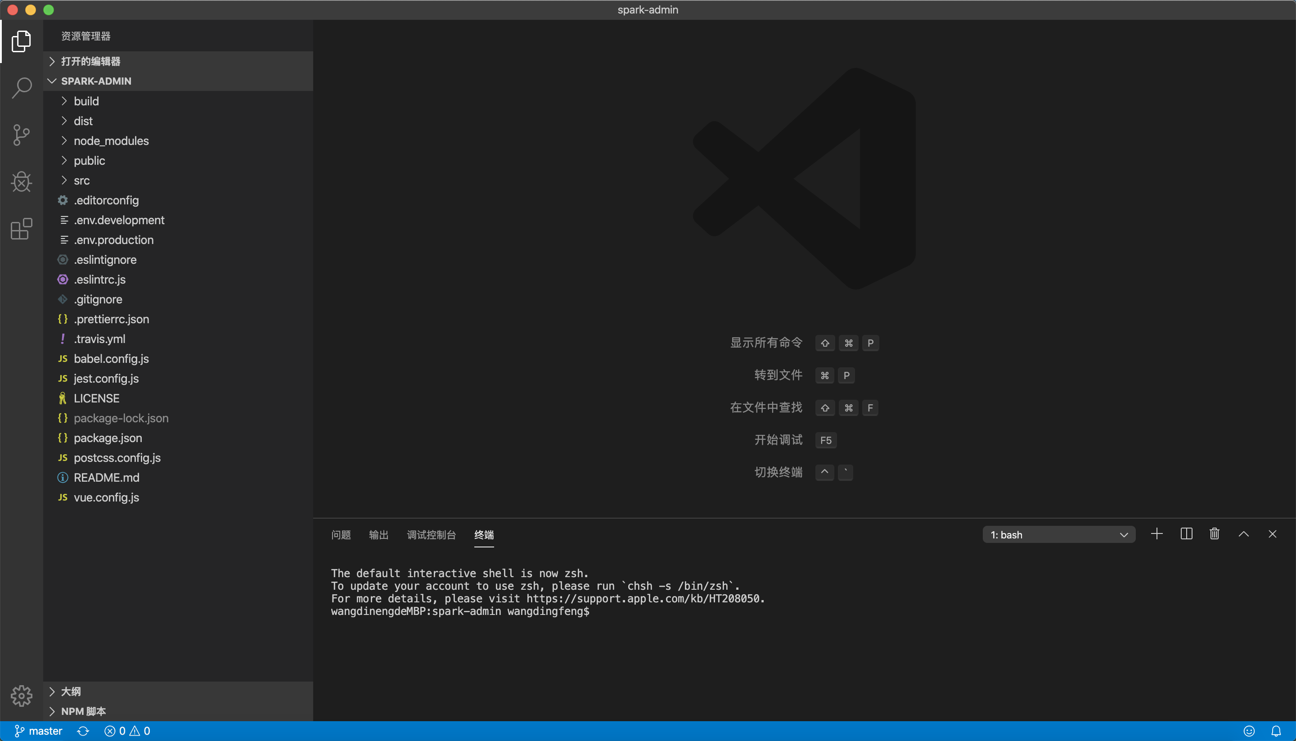Click the new terminal plus icon

click(1156, 534)
